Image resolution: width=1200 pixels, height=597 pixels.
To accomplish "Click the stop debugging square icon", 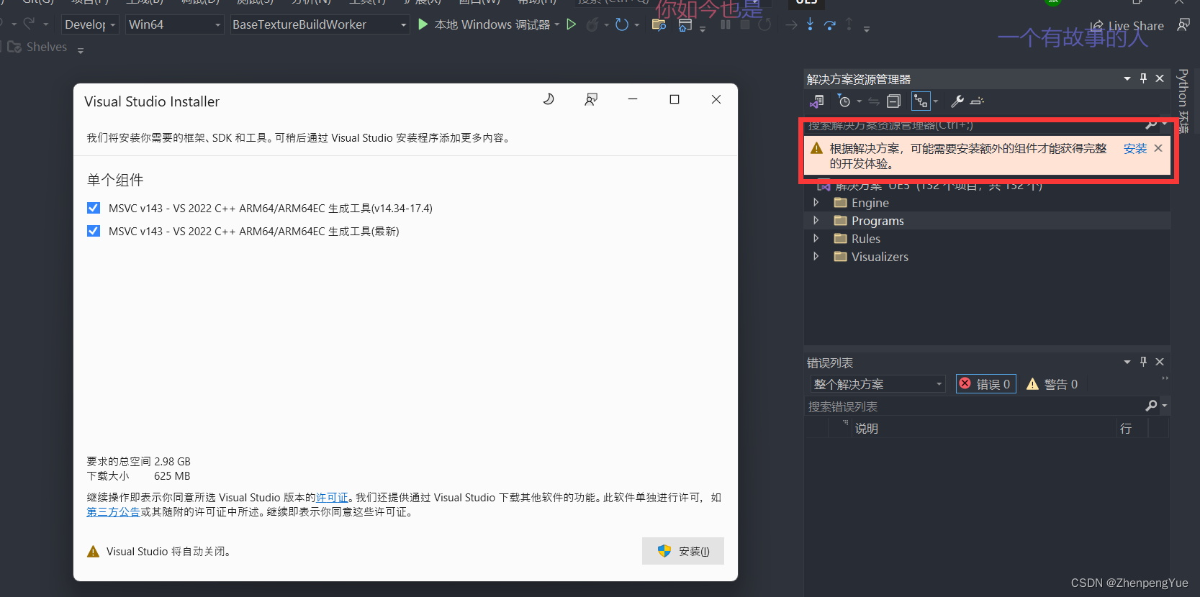I will pos(745,24).
